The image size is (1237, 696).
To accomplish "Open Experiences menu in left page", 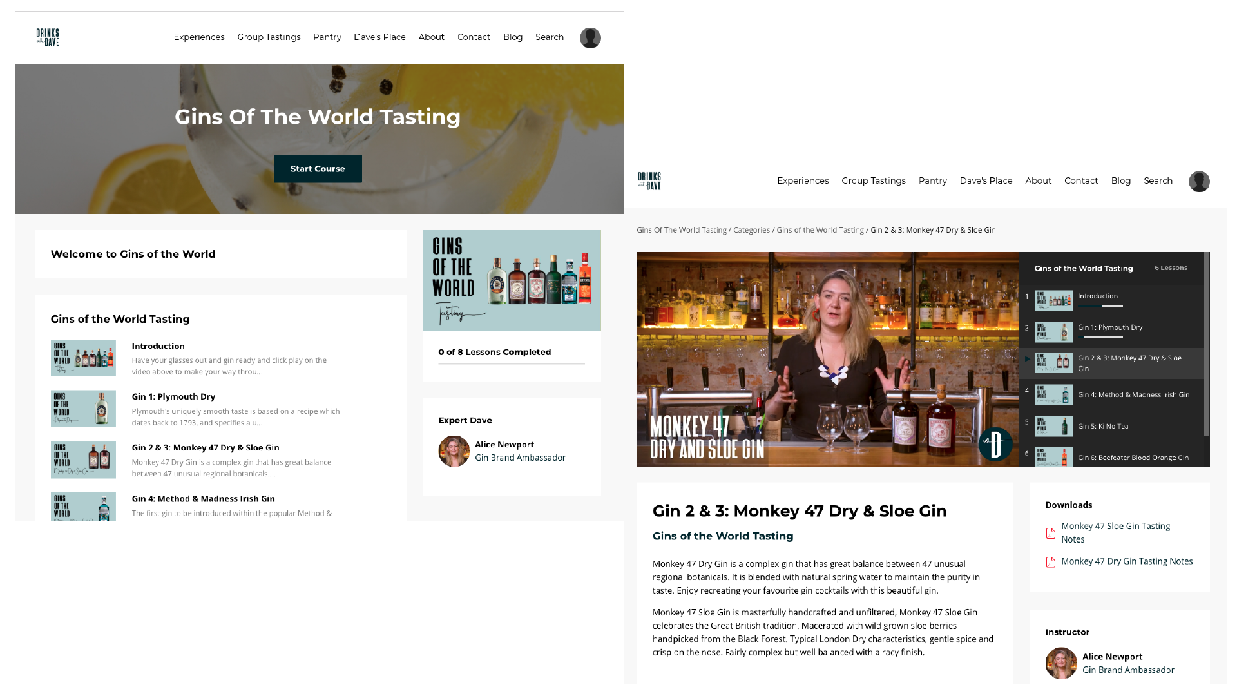I will pyautogui.click(x=199, y=37).
